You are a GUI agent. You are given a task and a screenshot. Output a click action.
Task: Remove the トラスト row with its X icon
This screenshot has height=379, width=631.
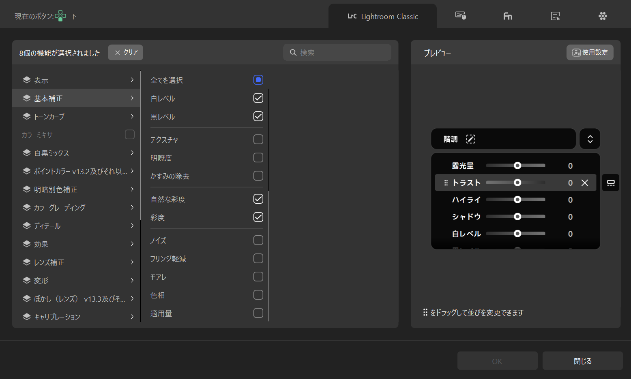click(x=584, y=183)
